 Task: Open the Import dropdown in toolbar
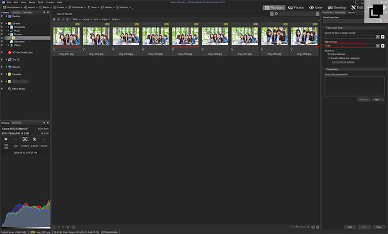[31, 7]
